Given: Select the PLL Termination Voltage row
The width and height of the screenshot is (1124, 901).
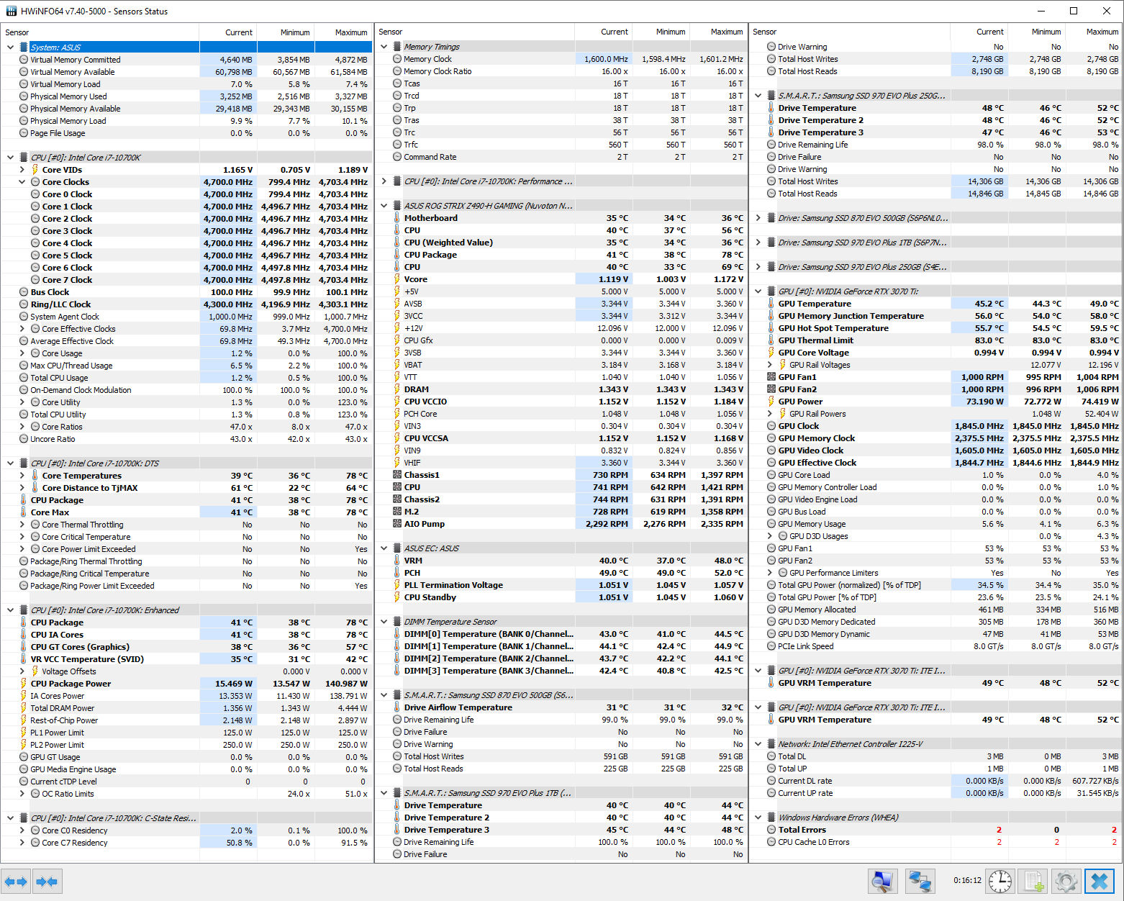Looking at the screenshot, I should (561, 585).
